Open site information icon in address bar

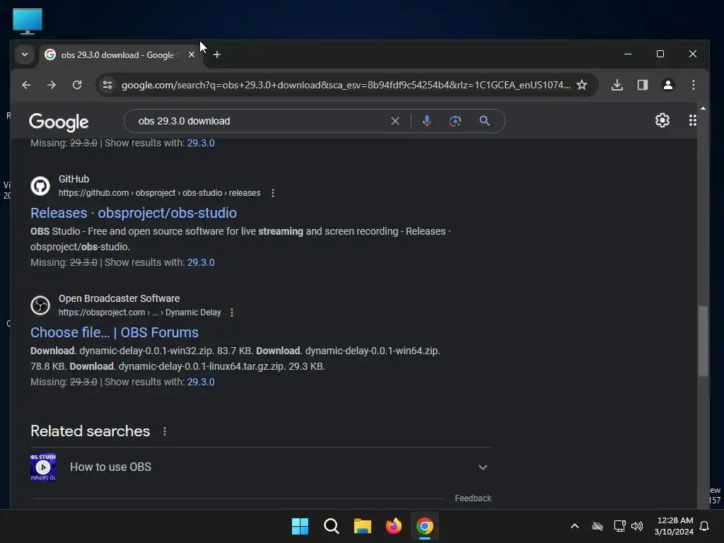tap(107, 85)
